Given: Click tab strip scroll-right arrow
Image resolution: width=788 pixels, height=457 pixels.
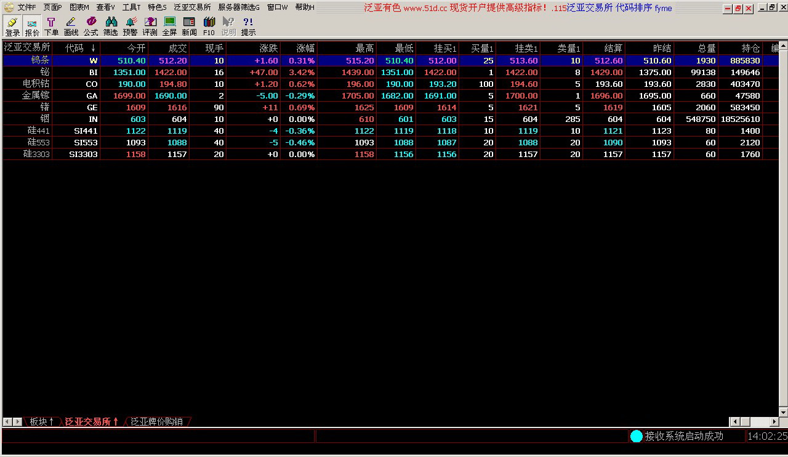Looking at the screenshot, I should click(17, 422).
